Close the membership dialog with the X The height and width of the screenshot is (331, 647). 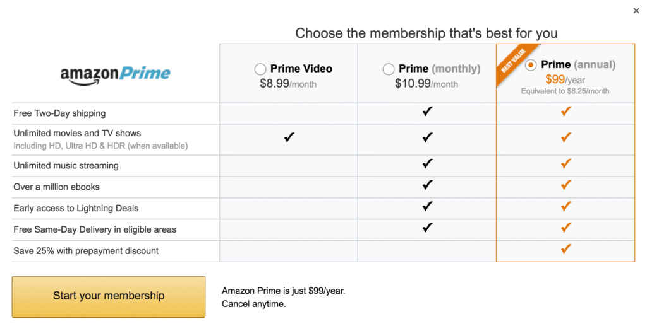(636, 10)
